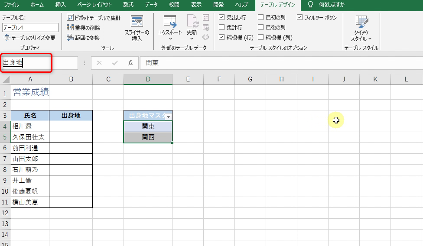
Task: Open the 数式 ribbon tab
Action: click(128, 5)
